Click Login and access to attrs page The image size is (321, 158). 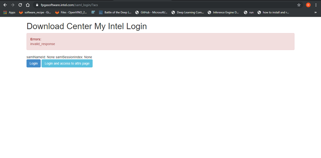[67, 64]
